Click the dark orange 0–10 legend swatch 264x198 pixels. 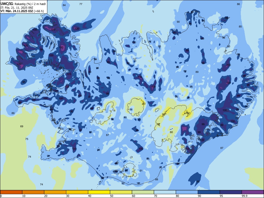coord(11,192)
